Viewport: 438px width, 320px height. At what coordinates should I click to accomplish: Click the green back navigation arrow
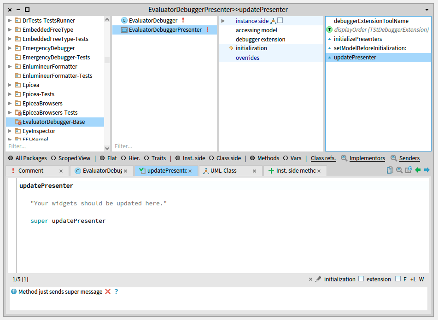pyautogui.click(x=418, y=170)
